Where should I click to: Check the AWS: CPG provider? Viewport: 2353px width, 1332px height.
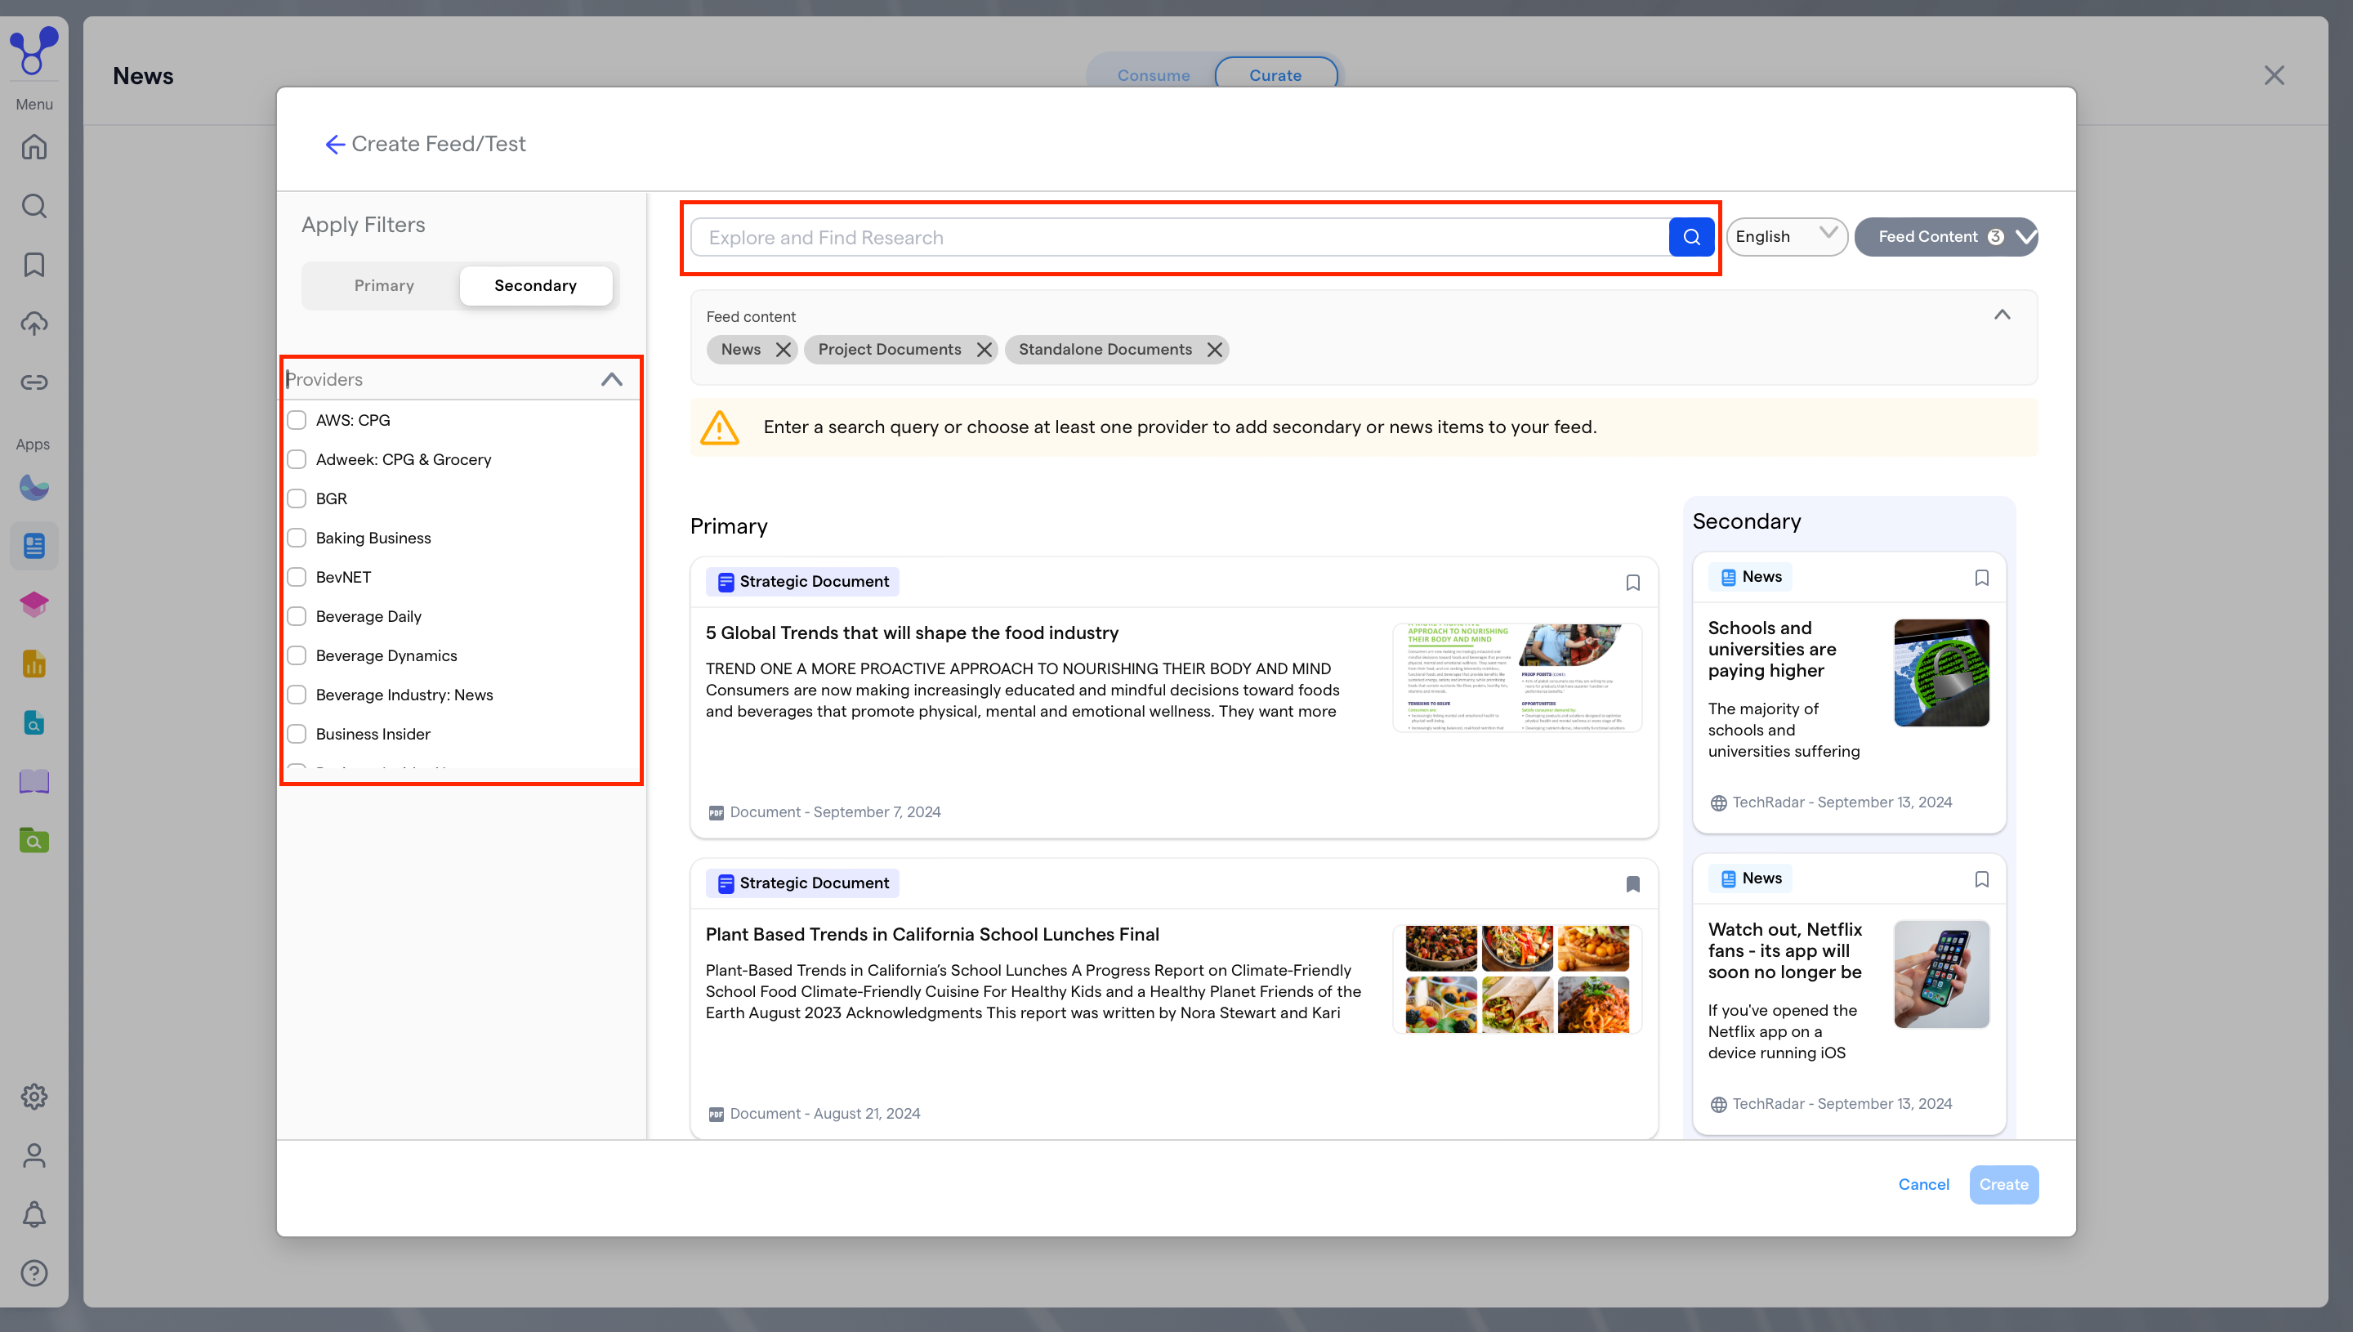pos(297,420)
